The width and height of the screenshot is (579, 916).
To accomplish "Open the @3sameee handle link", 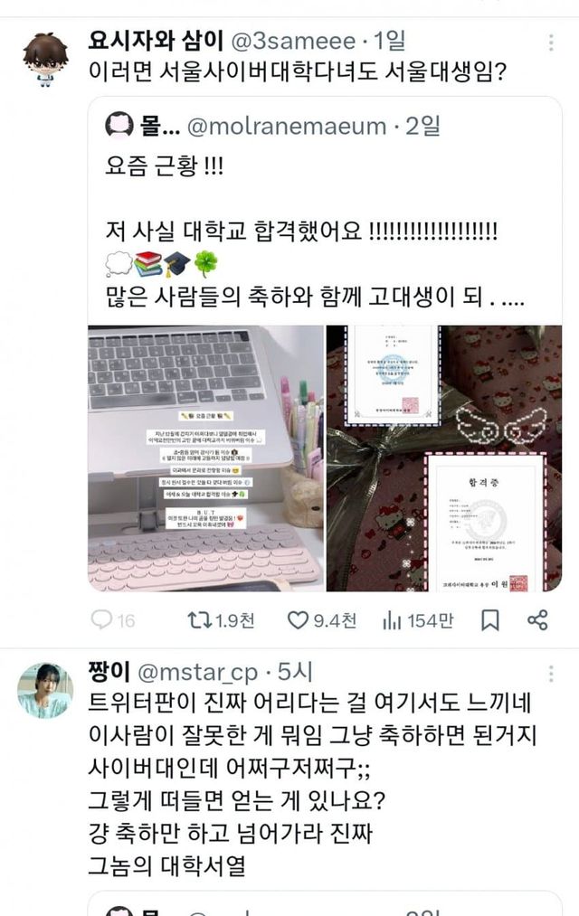I will coord(293,41).
